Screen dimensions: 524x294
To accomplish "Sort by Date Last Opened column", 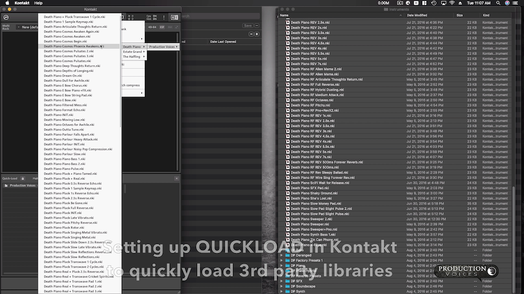I will pos(223,42).
